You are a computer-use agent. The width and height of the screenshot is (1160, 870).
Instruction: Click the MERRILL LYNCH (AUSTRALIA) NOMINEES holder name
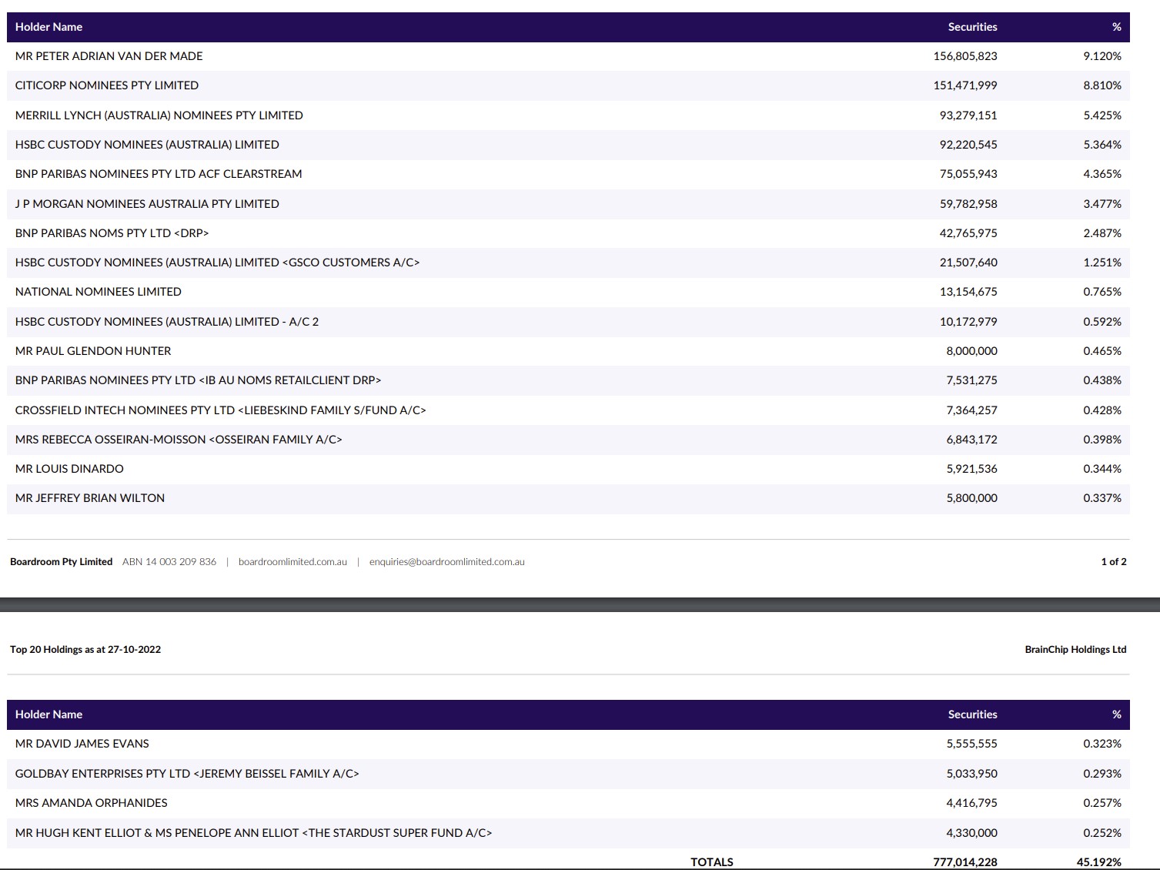[159, 115]
